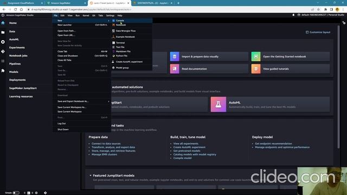
Task: Click the browser address bar
Action: click(168, 10)
